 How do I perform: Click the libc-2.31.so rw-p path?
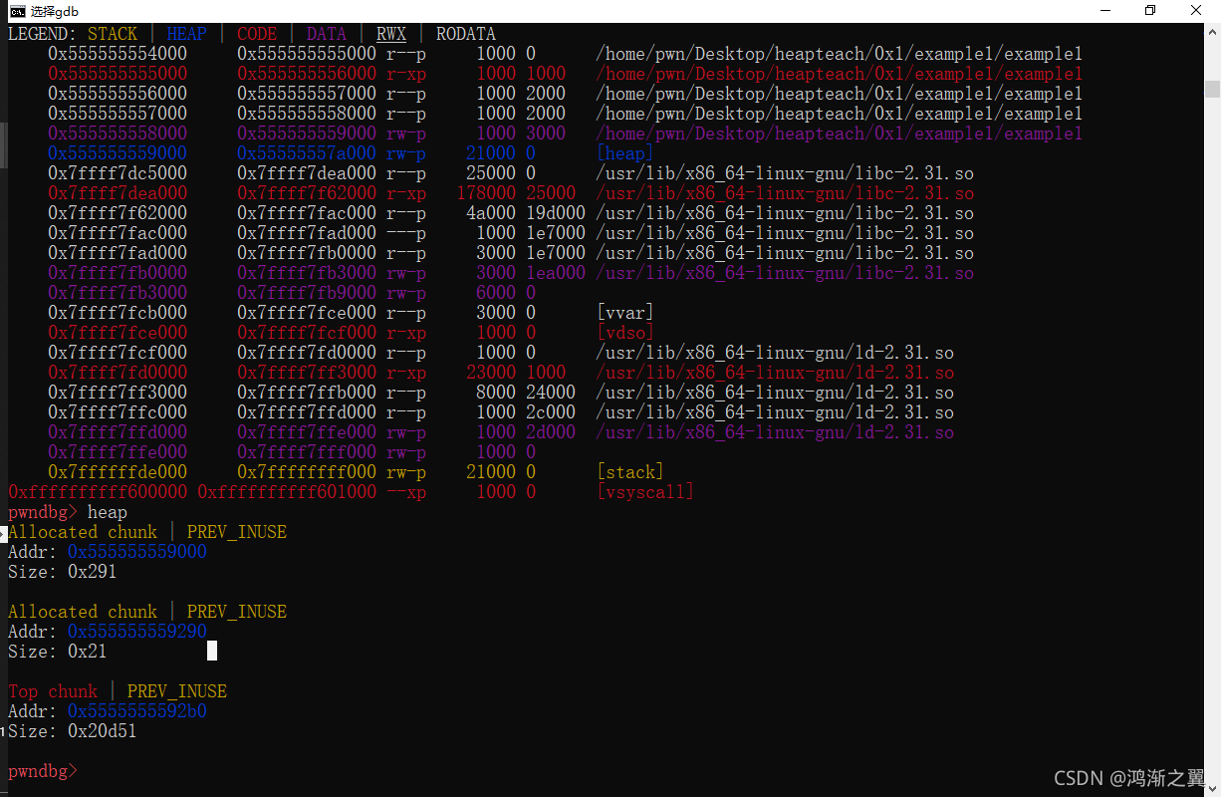785,273
